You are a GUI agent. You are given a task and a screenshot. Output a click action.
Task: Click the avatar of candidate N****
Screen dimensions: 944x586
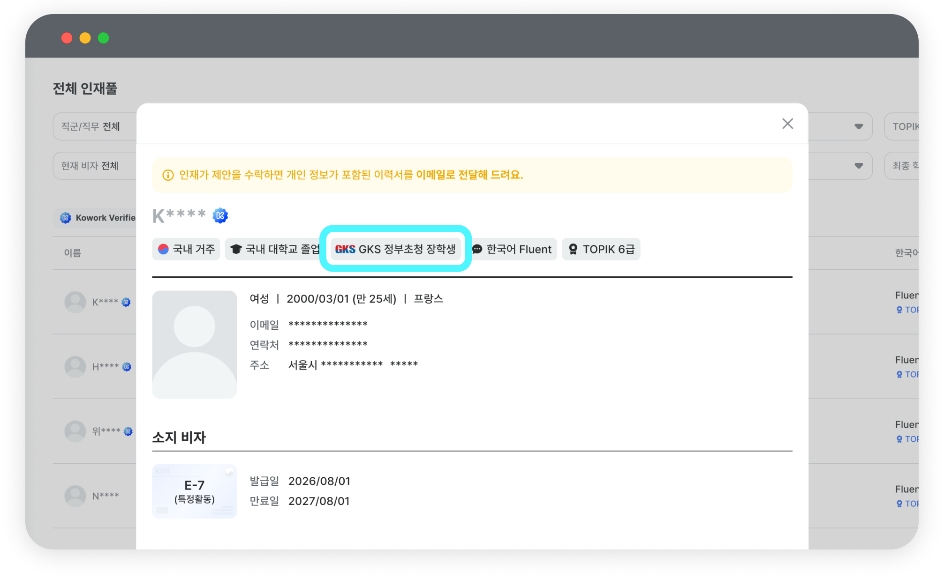[75, 496]
